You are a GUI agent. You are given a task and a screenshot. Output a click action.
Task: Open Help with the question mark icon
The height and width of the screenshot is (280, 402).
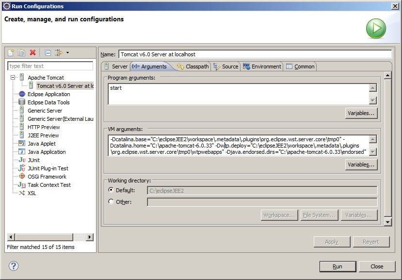14,266
